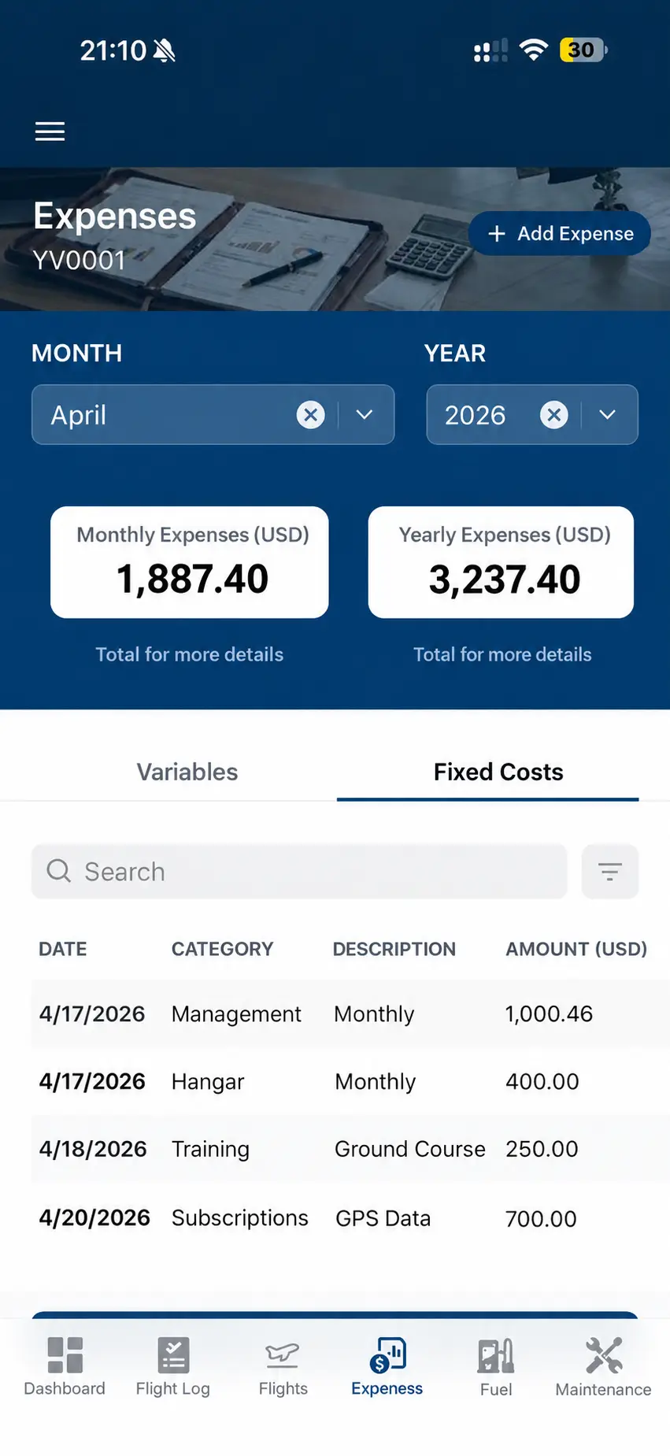
Task: Sort by the DATE column header
Action: click(x=63, y=949)
